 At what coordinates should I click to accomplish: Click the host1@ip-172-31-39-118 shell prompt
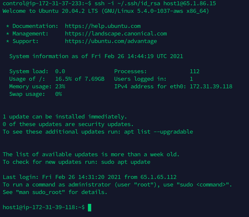pyautogui.click(x=41, y=207)
